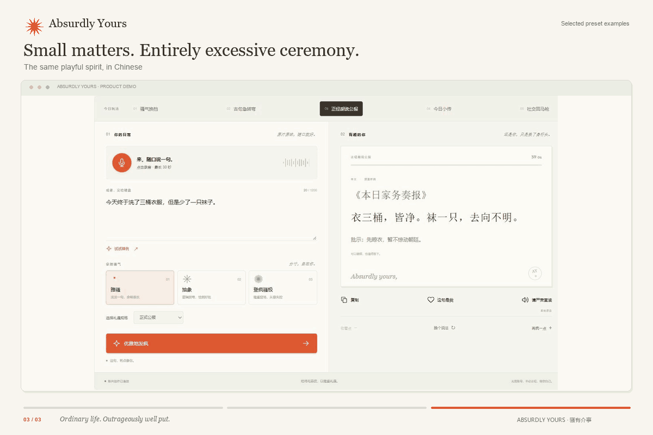Click the minus icon to tone down
This screenshot has width=653, height=435.
pos(355,328)
